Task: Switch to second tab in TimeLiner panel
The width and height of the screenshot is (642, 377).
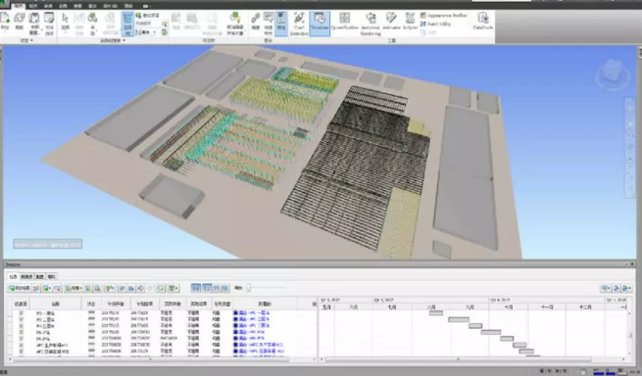Action: pos(26,277)
